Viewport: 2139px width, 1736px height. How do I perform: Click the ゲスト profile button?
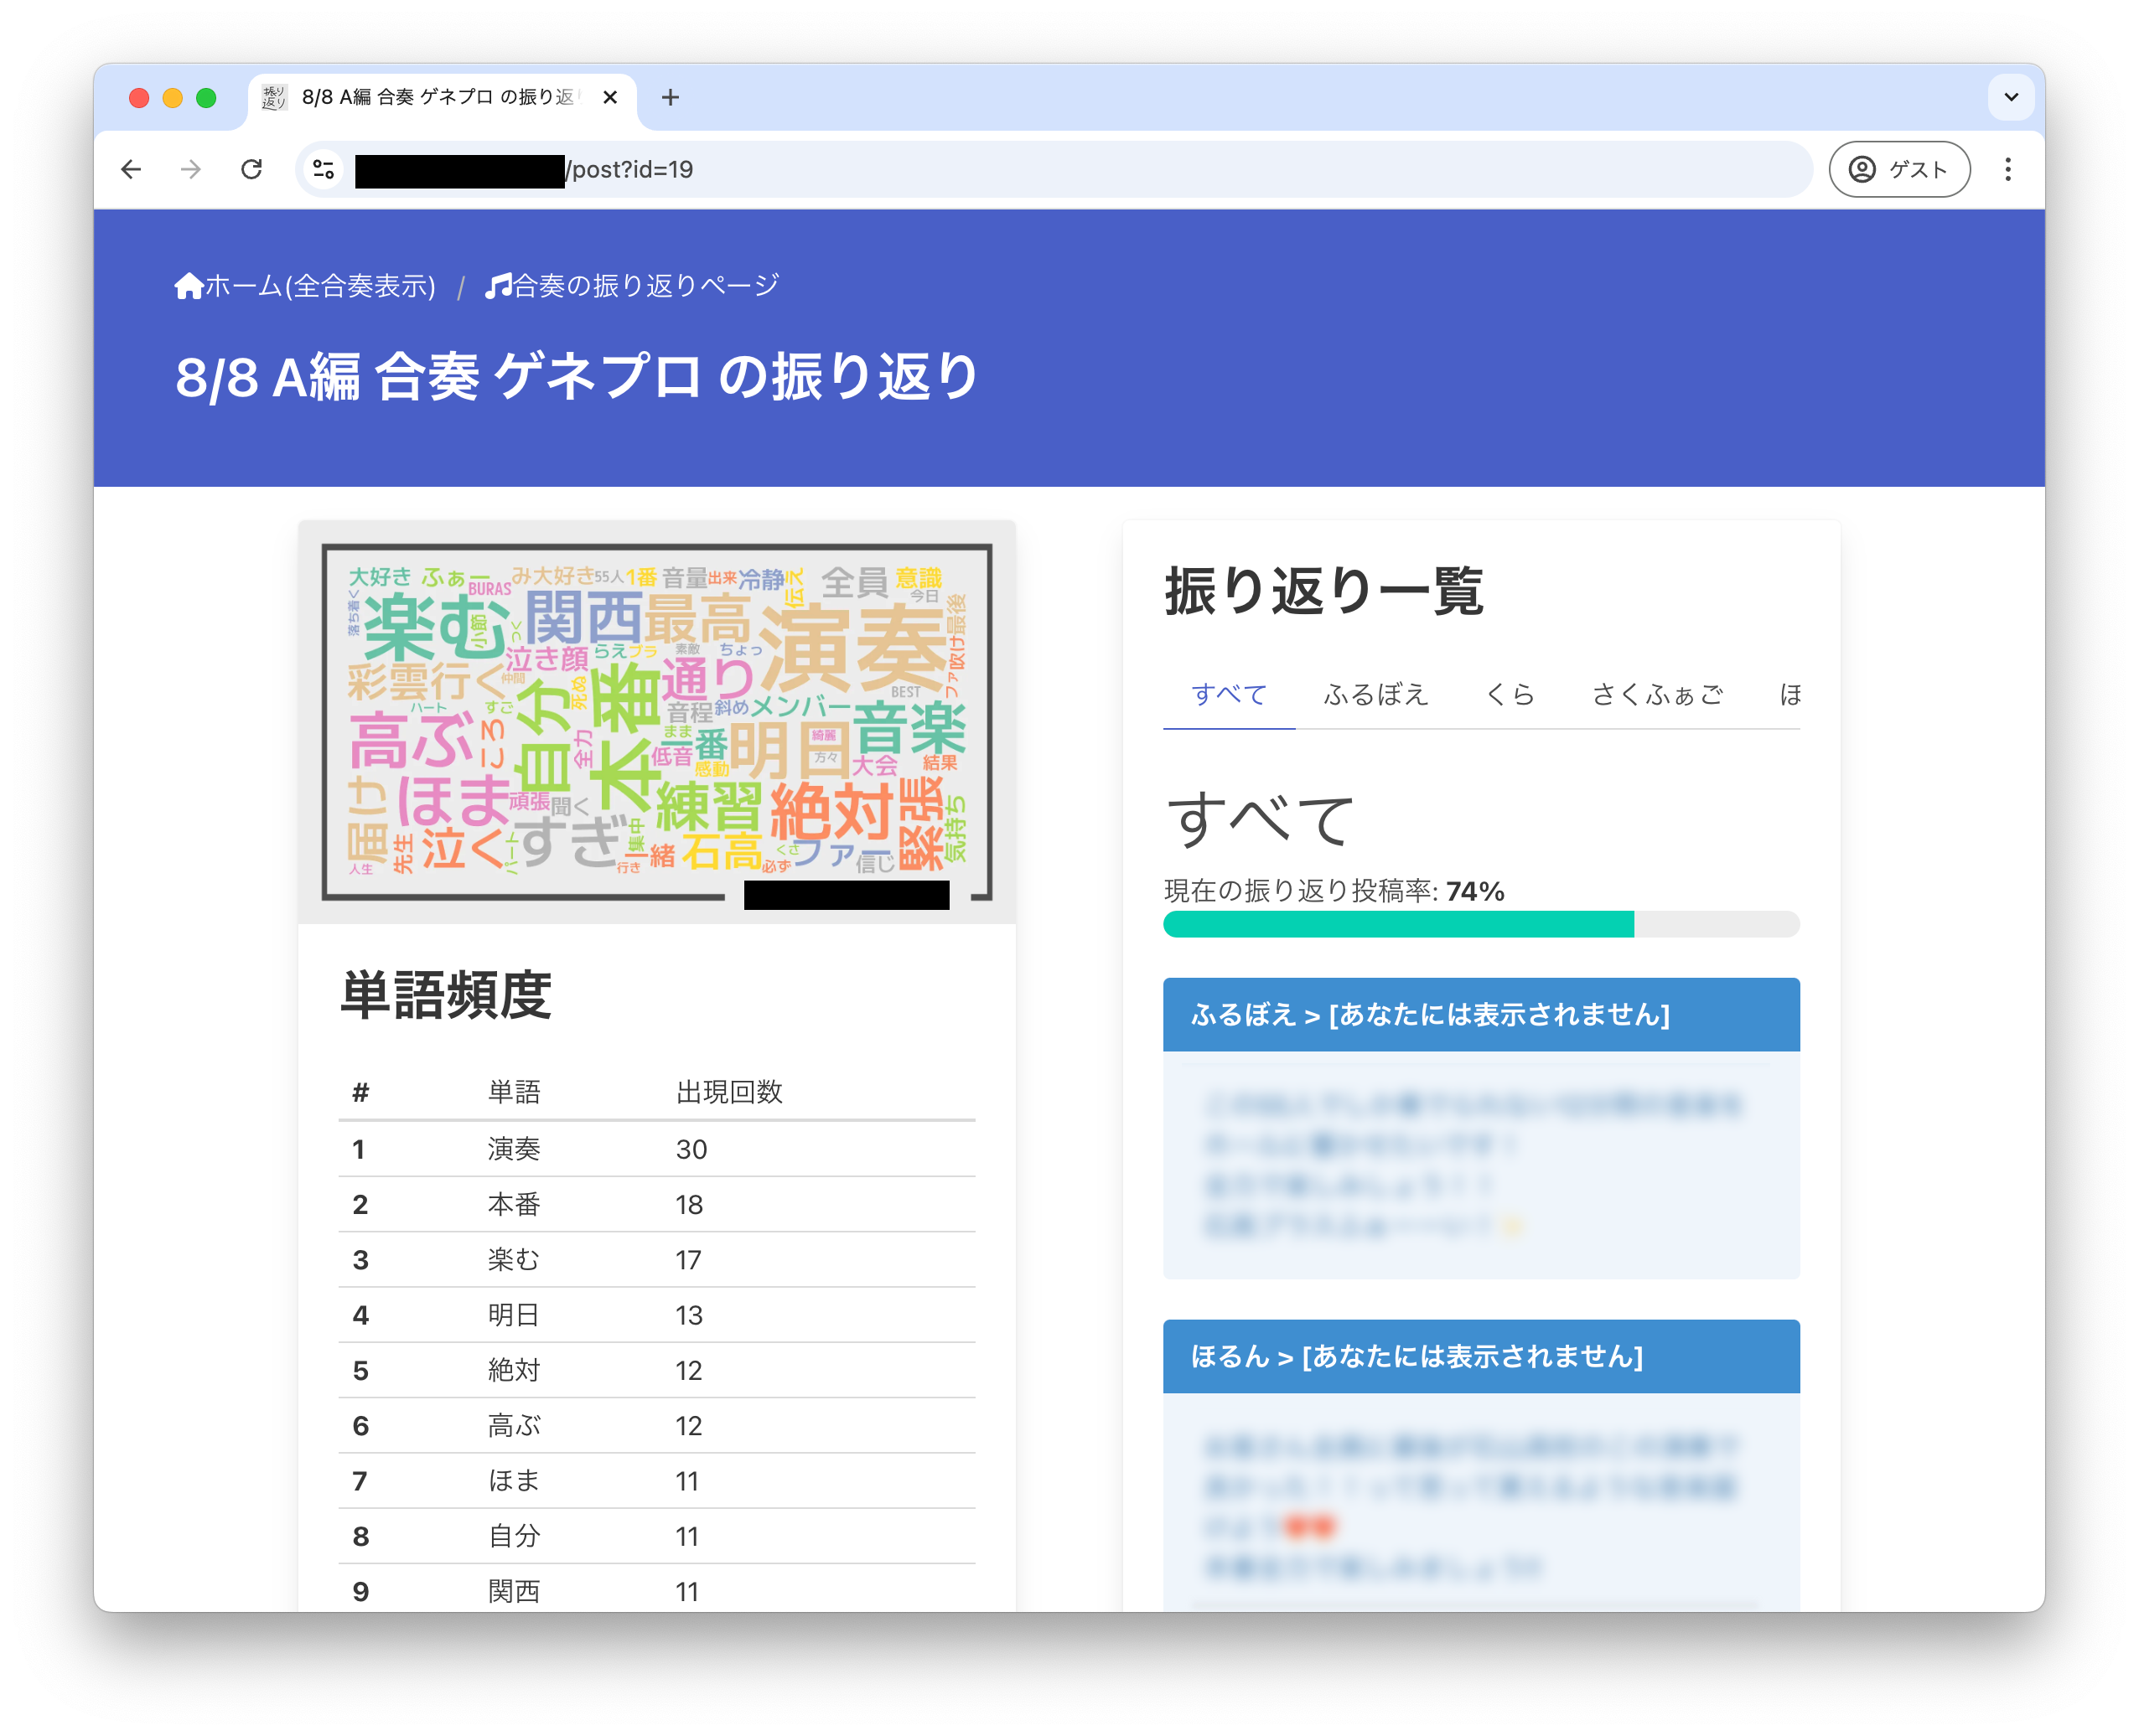[1899, 169]
